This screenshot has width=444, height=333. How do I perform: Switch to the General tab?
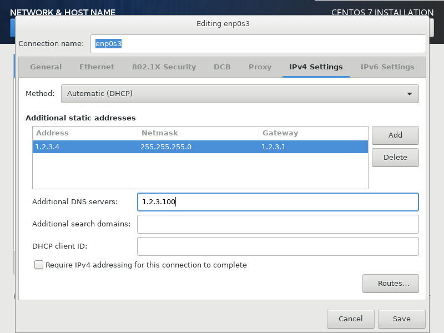[46, 67]
